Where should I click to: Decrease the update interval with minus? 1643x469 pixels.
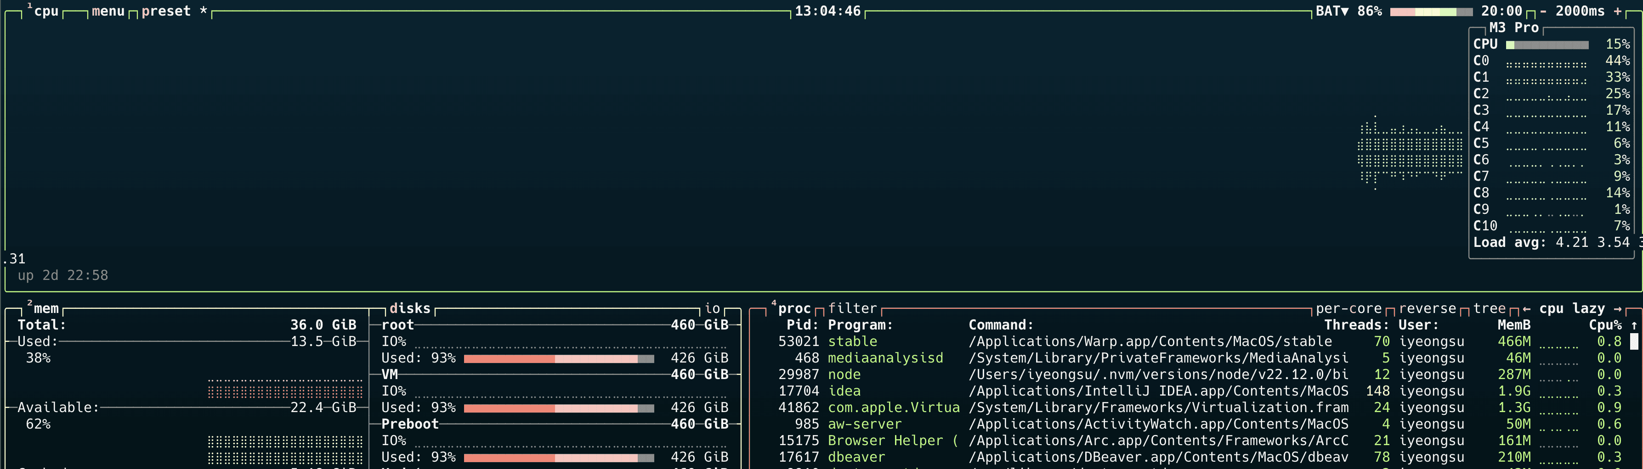coord(1543,11)
